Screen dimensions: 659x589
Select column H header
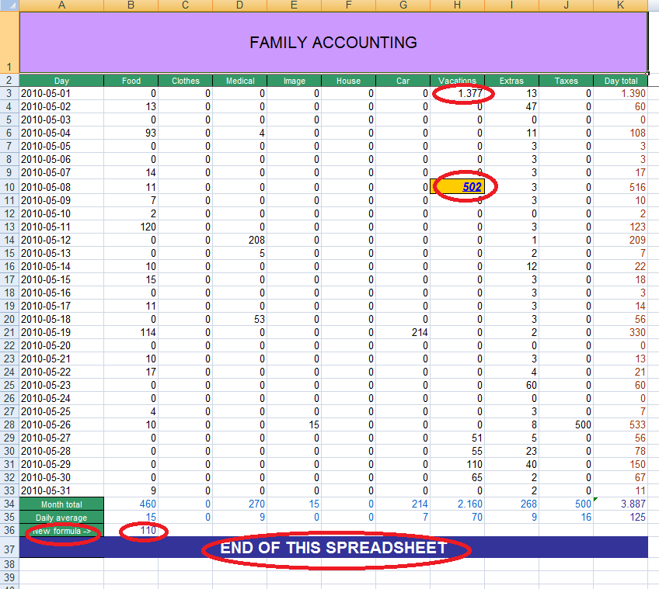click(457, 5)
